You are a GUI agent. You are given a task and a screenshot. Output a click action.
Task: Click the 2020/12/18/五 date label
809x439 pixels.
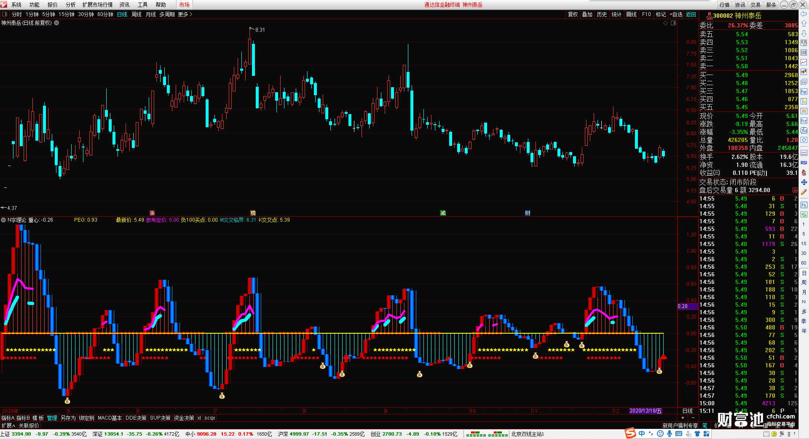(x=646, y=411)
